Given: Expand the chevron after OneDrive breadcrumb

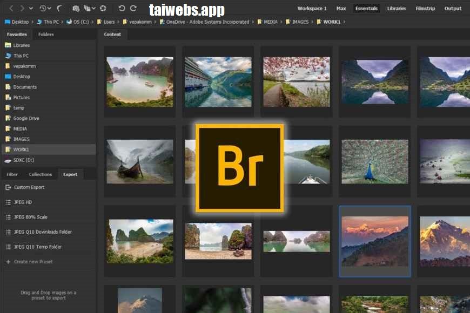Looking at the screenshot, I should pyautogui.click(x=253, y=22).
